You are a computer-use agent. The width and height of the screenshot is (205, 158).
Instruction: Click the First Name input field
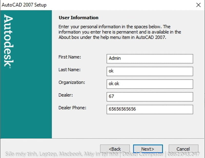coord(149,59)
